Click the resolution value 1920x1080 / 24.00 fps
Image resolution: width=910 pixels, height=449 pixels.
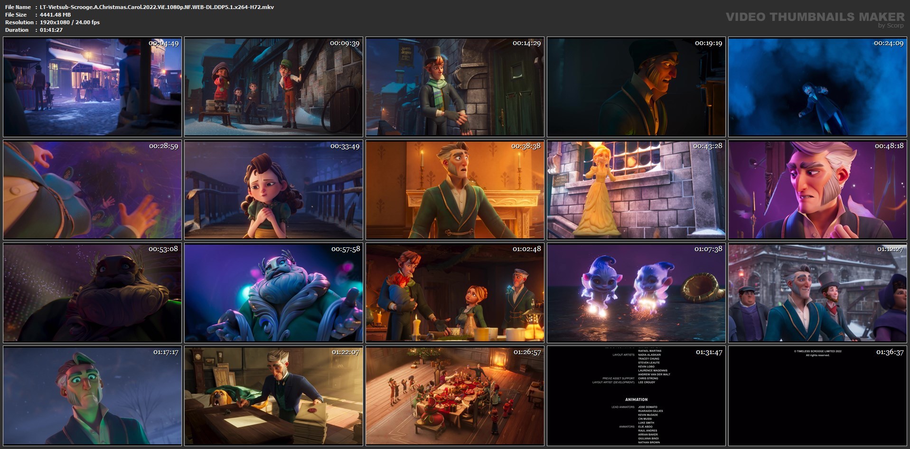click(x=70, y=22)
